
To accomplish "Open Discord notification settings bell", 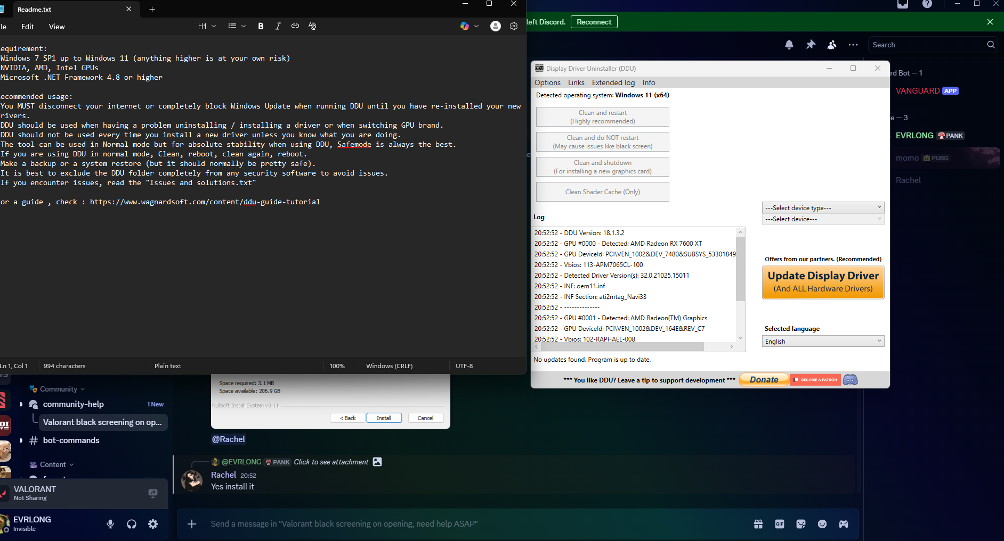I will click(x=789, y=45).
